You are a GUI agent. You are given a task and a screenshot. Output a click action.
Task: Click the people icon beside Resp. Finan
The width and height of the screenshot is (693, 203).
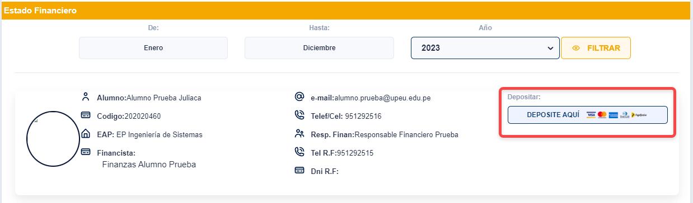click(x=299, y=134)
